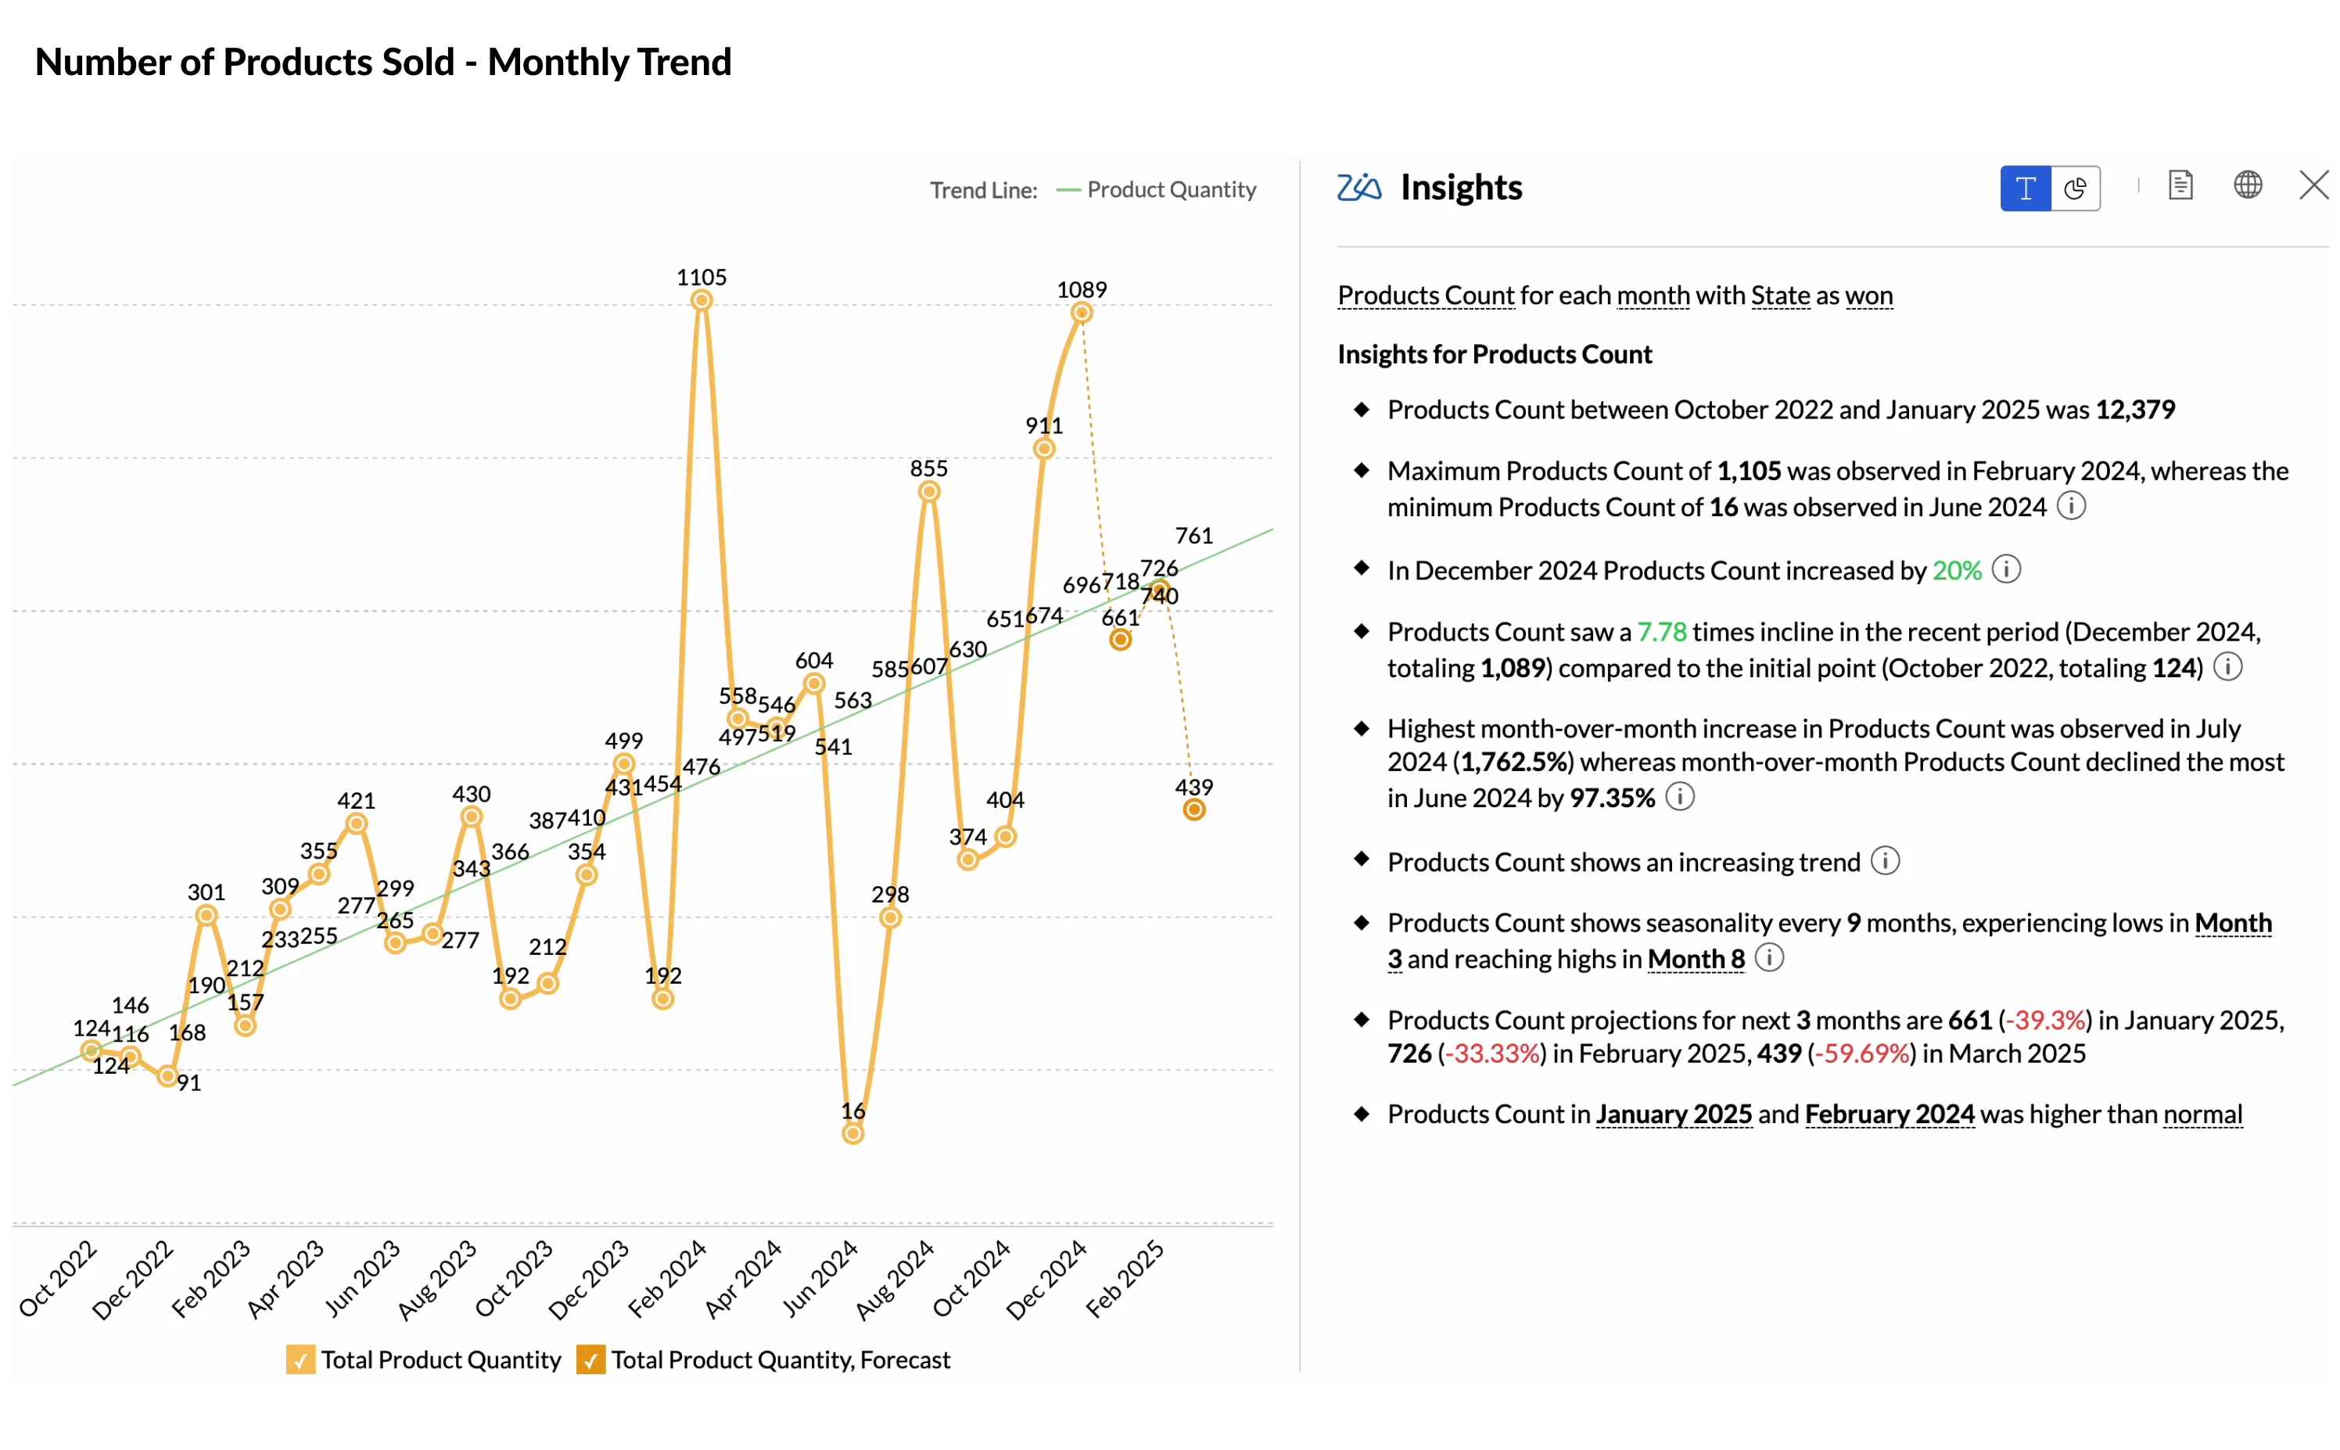Select the 1105 peak data point on the chart

701,300
